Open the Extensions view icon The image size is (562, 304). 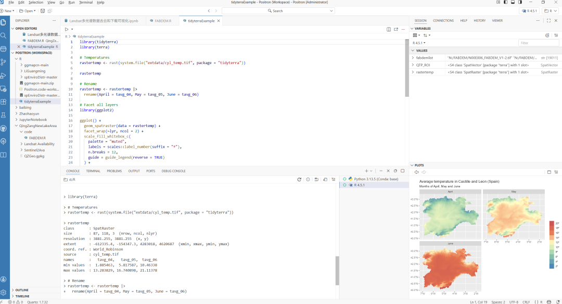pyautogui.click(x=4, y=102)
